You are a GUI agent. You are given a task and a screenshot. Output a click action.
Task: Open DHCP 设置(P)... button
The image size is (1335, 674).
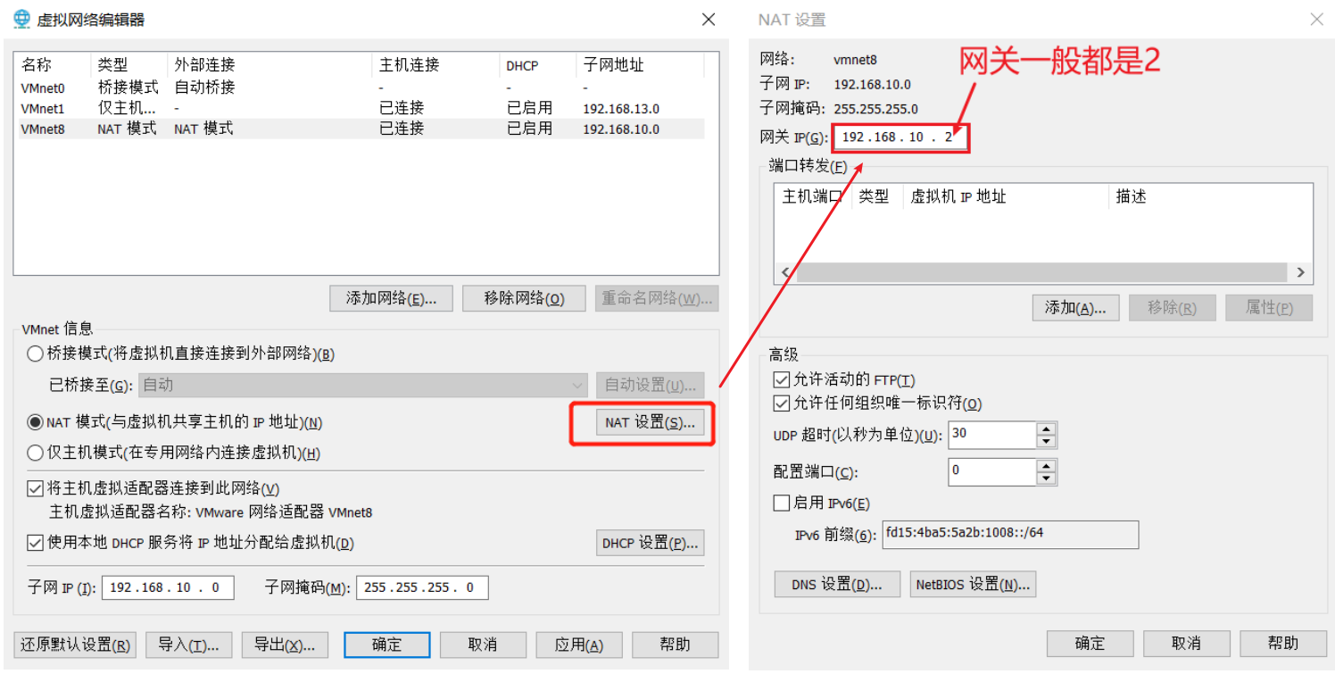(650, 543)
